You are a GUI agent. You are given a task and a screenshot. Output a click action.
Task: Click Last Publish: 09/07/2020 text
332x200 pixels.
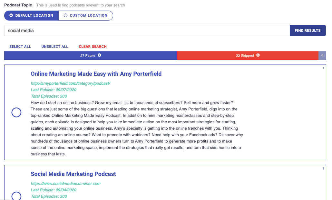[x=54, y=90]
